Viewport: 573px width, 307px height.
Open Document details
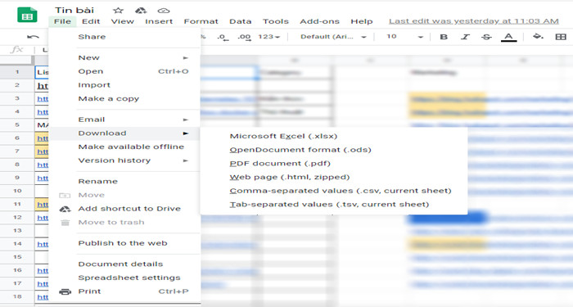tap(124, 264)
